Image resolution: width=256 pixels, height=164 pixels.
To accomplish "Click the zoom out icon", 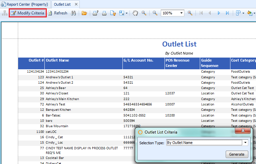I will coord(155,13).
